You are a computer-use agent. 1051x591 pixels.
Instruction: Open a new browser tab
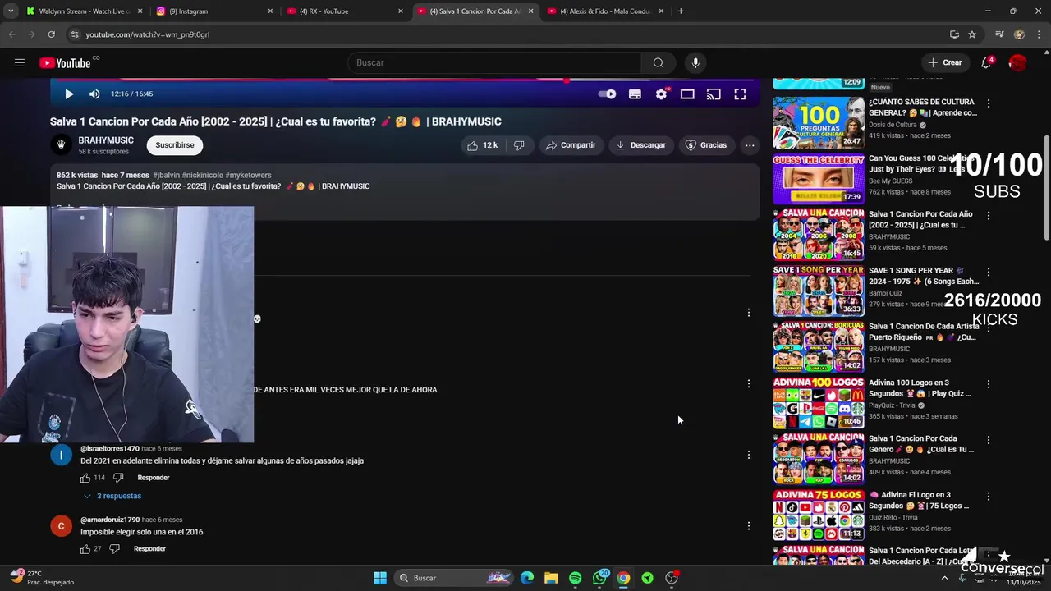[x=681, y=11]
